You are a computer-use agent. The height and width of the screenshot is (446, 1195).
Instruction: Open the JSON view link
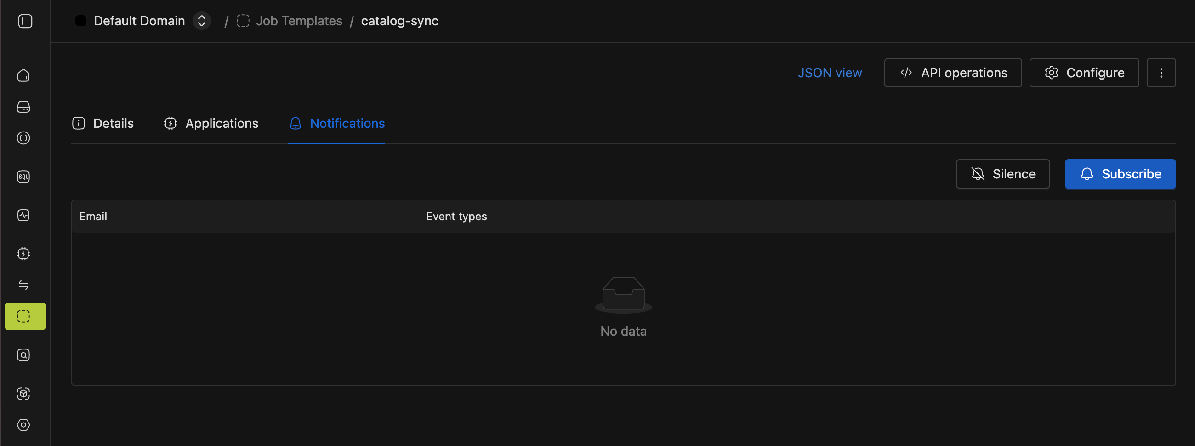tap(830, 73)
